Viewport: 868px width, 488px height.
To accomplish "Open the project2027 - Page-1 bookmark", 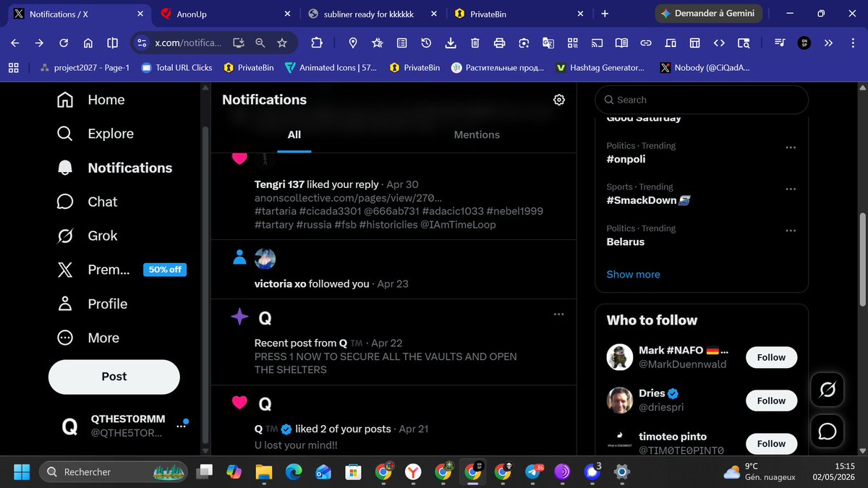I will [85, 67].
